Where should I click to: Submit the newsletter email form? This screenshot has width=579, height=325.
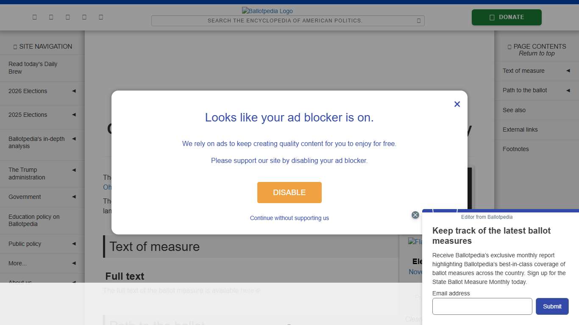click(552, 306)
